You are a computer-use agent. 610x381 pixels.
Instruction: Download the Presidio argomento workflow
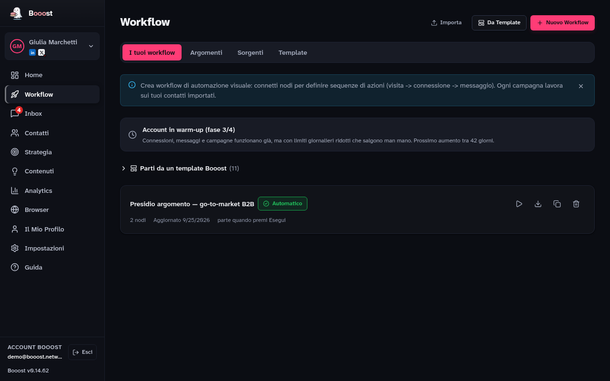point(538,204)
